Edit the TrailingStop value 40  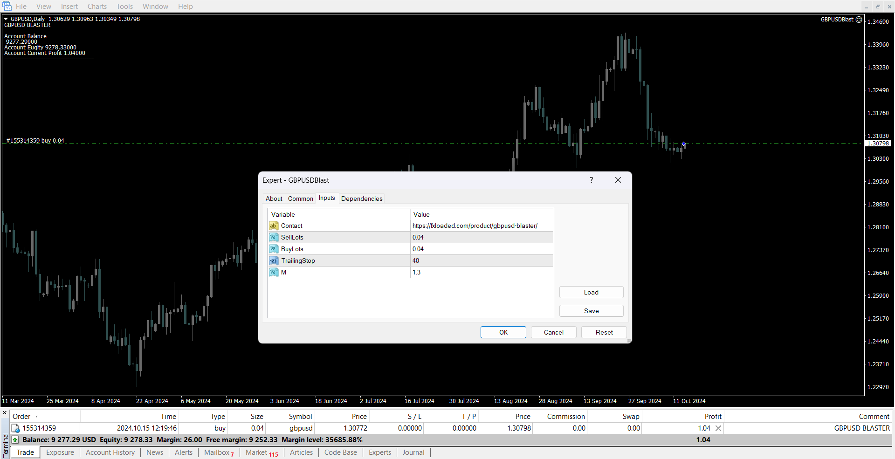[482, 261]
